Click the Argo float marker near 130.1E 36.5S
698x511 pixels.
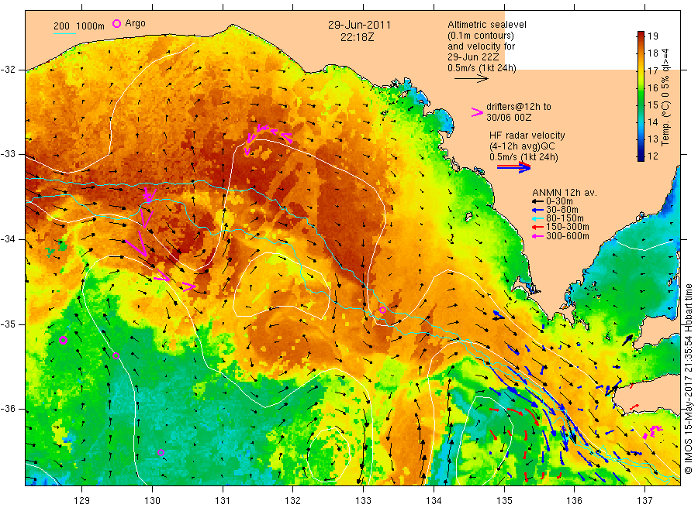point(161,453)
